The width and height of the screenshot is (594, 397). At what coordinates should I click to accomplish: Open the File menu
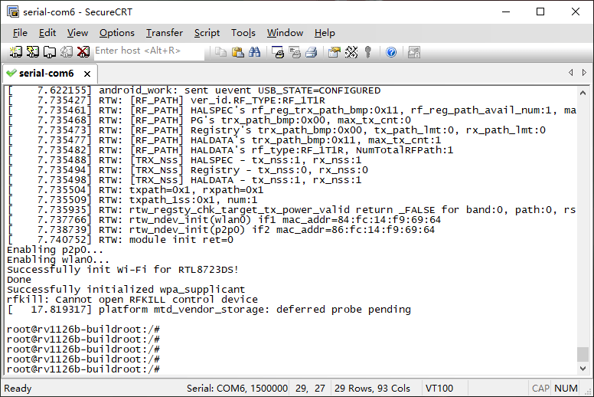(20, 33)
